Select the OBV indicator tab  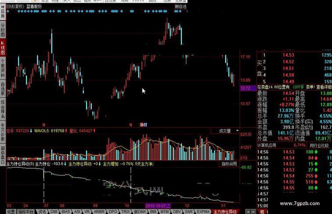(x=177, y=211)
